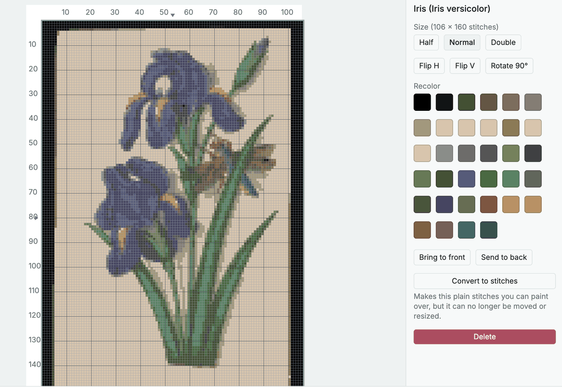
Task: Flip the pattern horizontally with Flip H
Action: pyautogui.click(x=429, y=66)
